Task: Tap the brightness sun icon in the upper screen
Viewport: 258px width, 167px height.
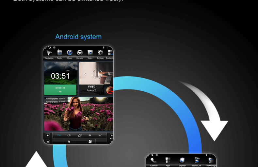Action: click(54, 47)
